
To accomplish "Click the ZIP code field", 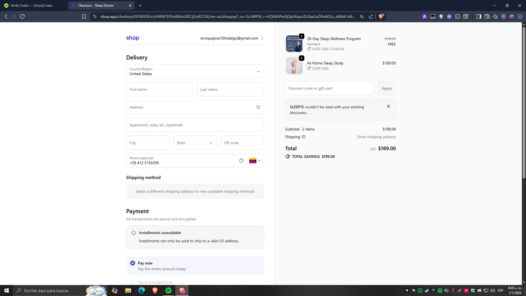I will [x=242, y=143].
